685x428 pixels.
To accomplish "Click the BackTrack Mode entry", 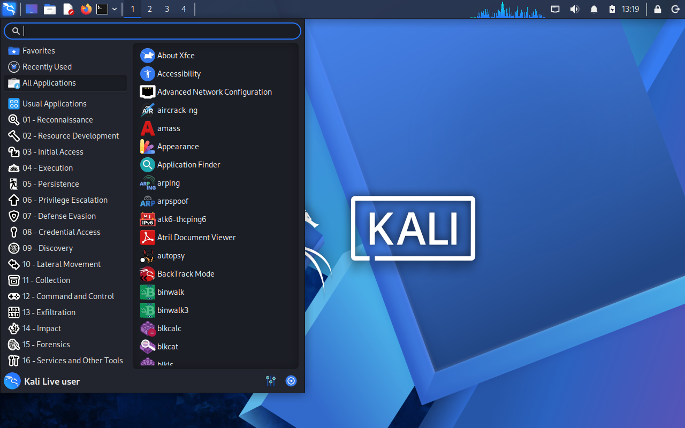I will coord(216,274).
